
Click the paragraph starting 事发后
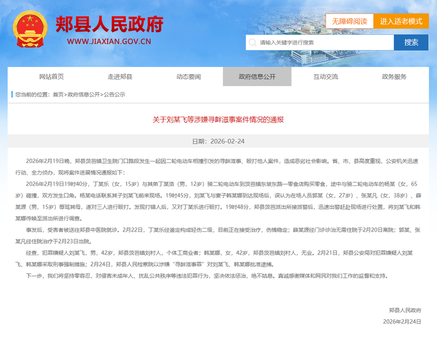pos(218,236)
